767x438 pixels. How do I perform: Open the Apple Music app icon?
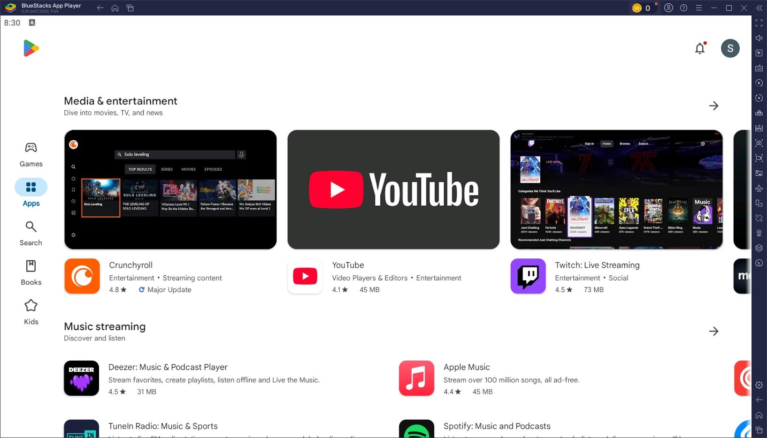[x=416, y=378]
